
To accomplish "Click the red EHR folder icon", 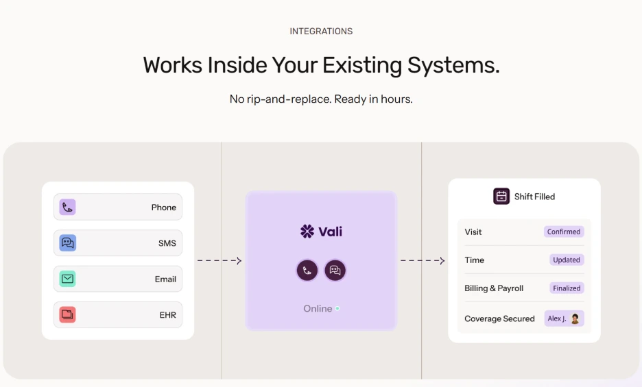I will pyautogui.click(x=67, y=314).
